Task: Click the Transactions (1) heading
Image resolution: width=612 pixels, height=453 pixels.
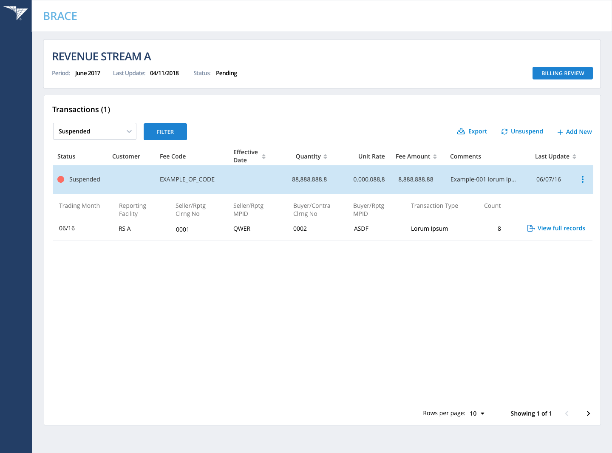Action: 81,110
